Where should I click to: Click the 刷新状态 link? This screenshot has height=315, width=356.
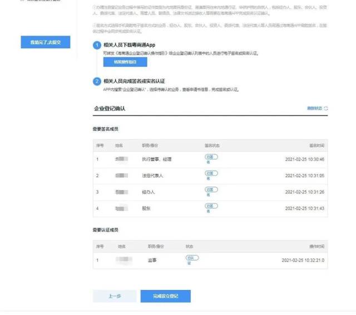(x=314, y=108)
